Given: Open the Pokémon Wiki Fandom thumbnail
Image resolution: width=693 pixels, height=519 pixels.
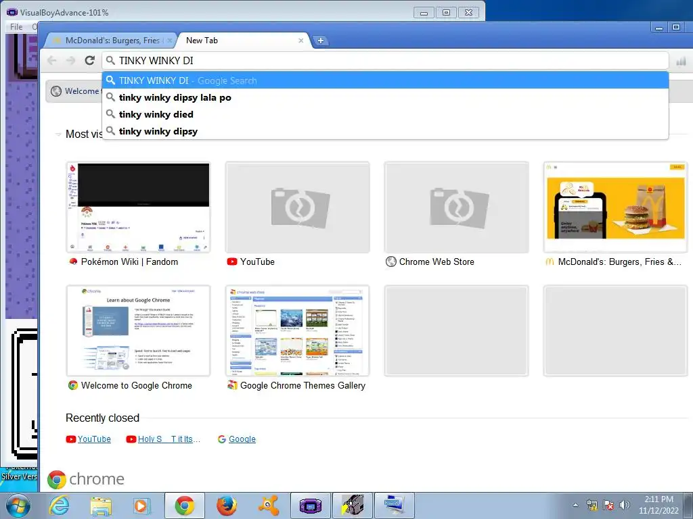Looking at the screenshot, I should coord(138,207).
